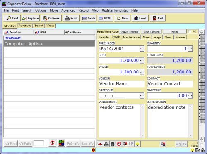Click the status bar binoculars icon
This screenshot has width=207, height=154.
[203, 150]
